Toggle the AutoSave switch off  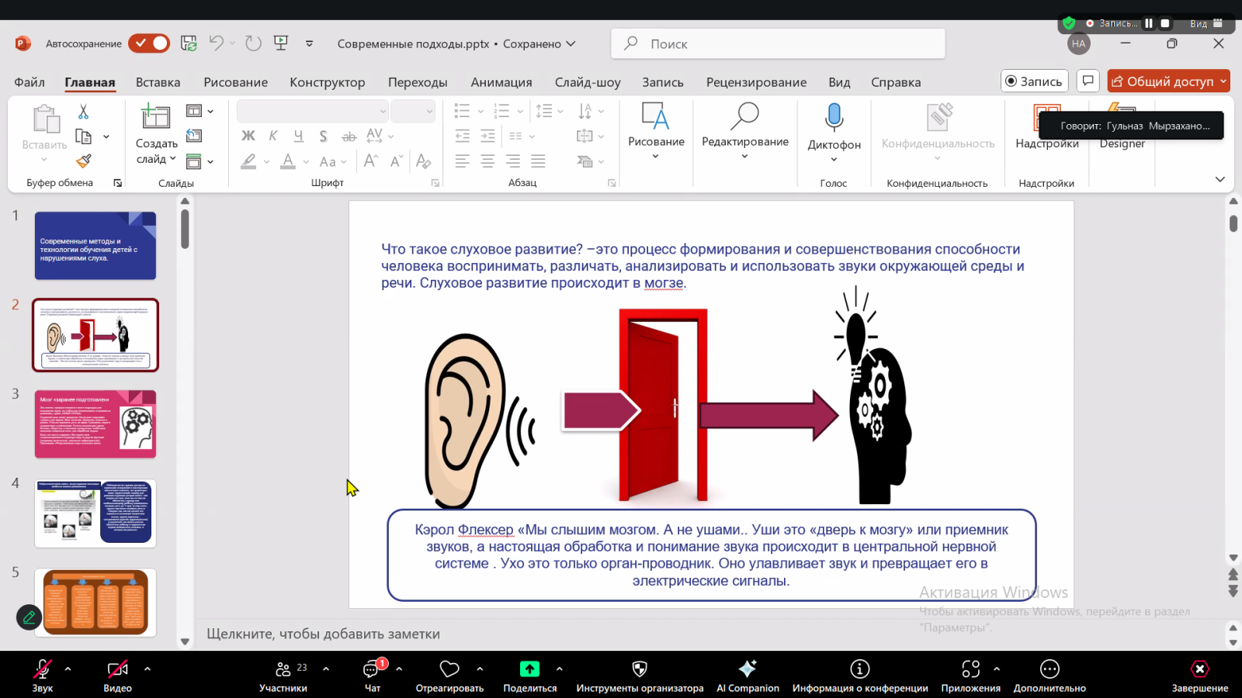[x=149, y=43]
